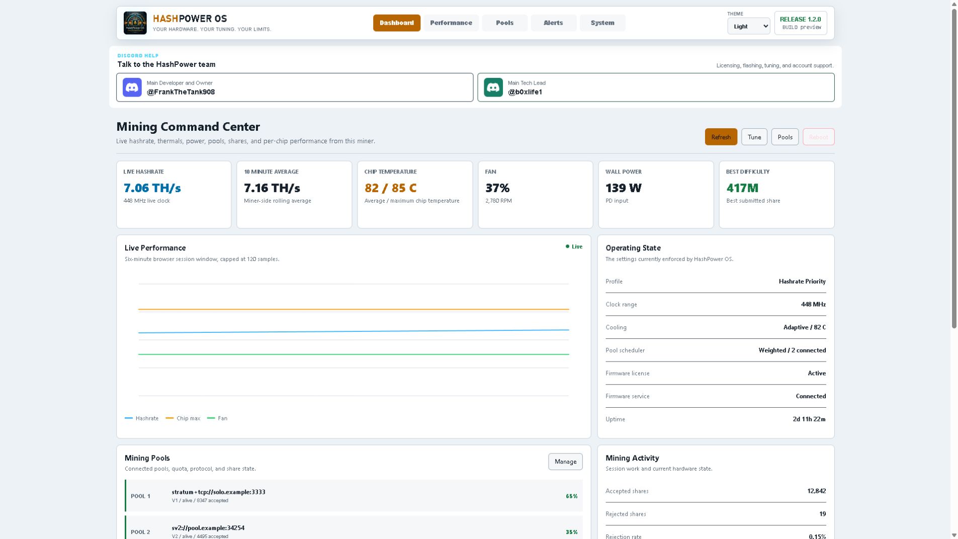Viewport: 958px width, 539px height.
Task: Click the 2d 11h 22m uptime value
Action: [x=809, y=419]
